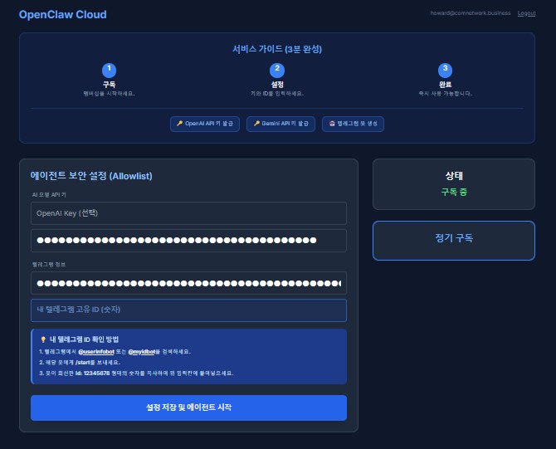The height and width of the screenshot is (449, 556).
Task: Click the step 2 circle icon
Action: coord(277,70)
